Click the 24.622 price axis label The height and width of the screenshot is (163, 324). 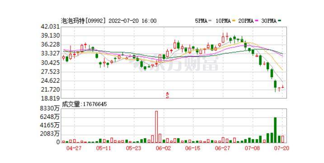click(50, 80)
